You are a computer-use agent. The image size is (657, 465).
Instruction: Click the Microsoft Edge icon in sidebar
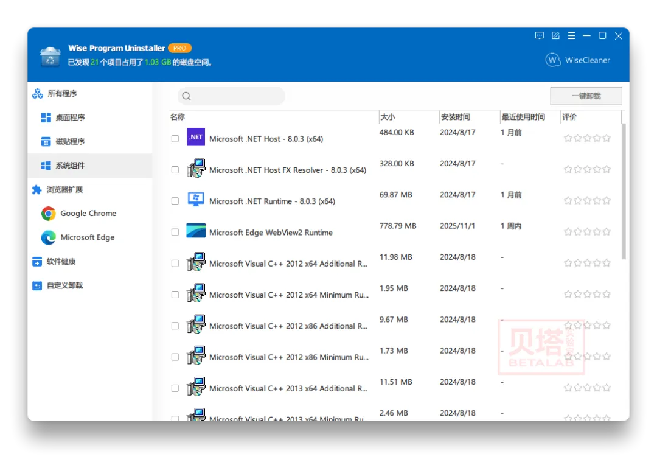click(49, 237)
